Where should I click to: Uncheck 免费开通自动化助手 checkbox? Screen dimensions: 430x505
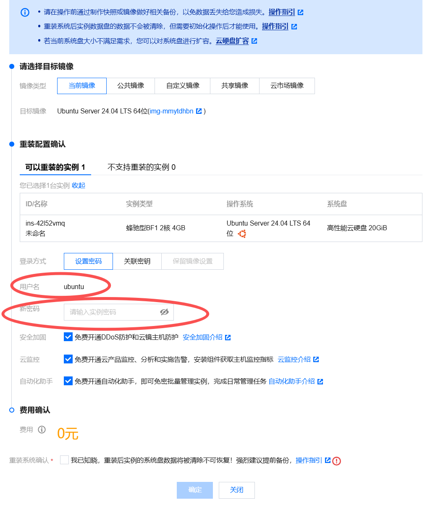[68, 381]
